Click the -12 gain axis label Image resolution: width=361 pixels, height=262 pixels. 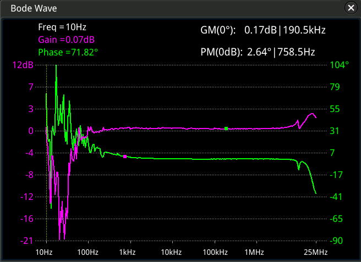pyautogui.click(x=27, y=197)
